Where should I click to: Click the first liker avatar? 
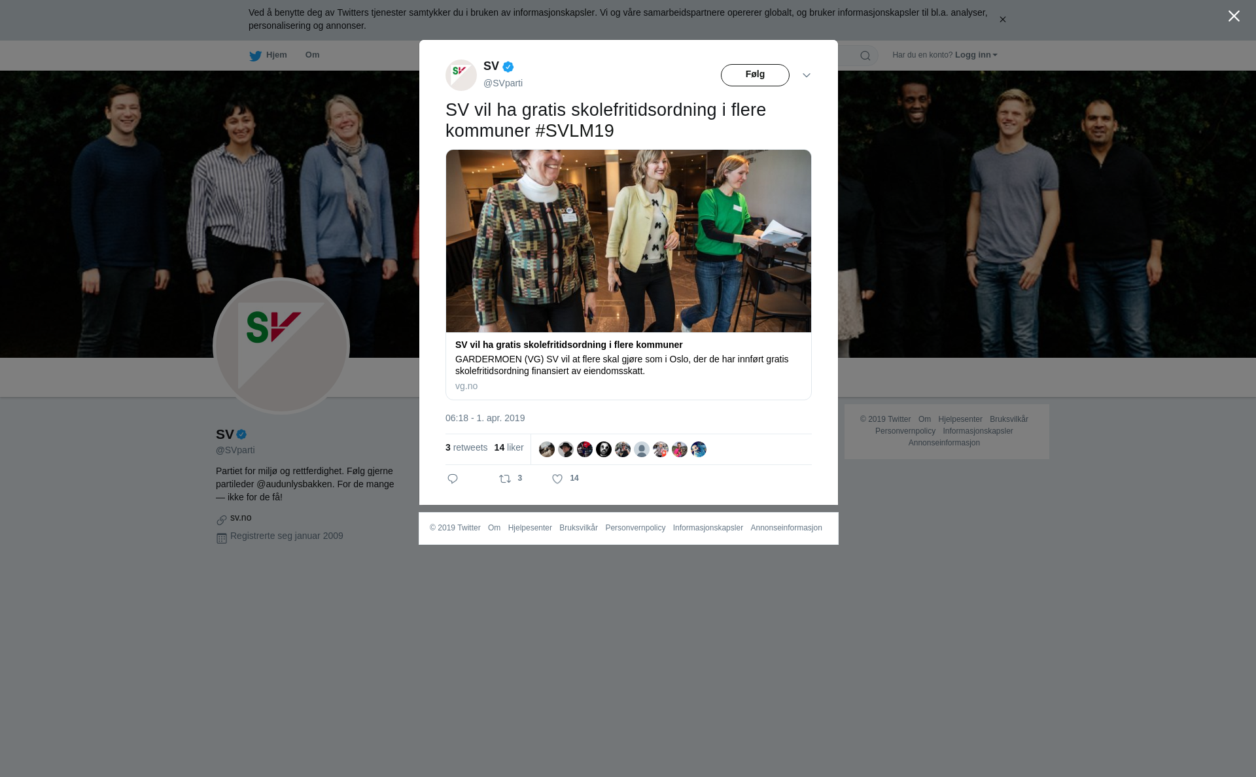tap(547, 449)
